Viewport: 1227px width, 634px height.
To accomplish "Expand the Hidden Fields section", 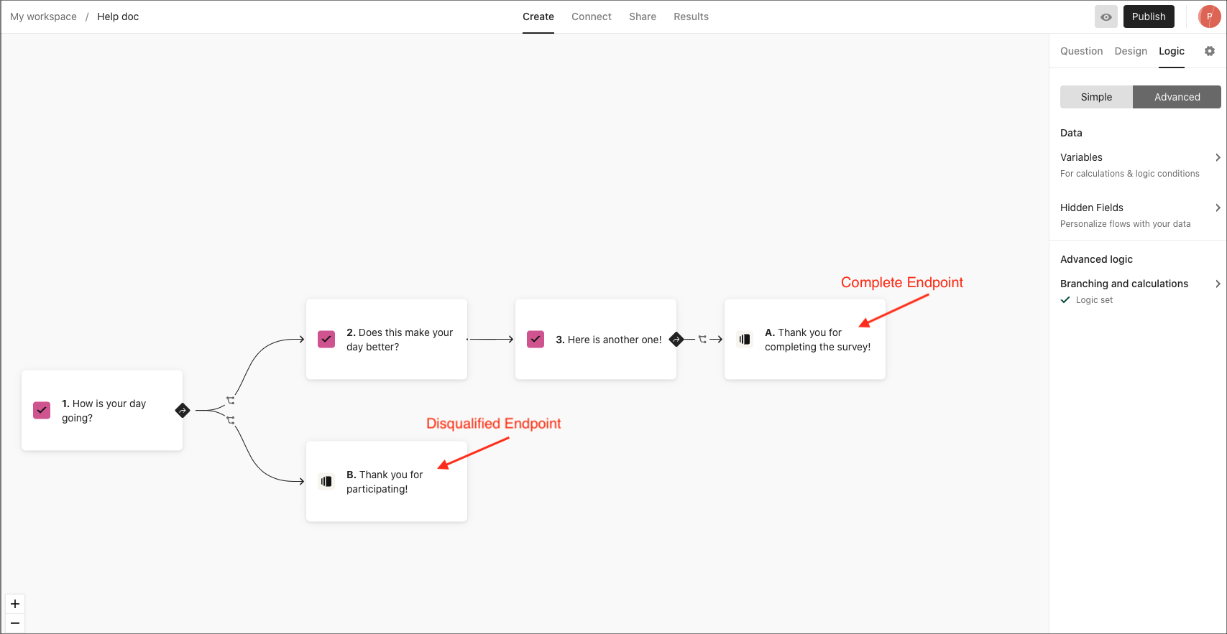I will tap(1140, 215).
